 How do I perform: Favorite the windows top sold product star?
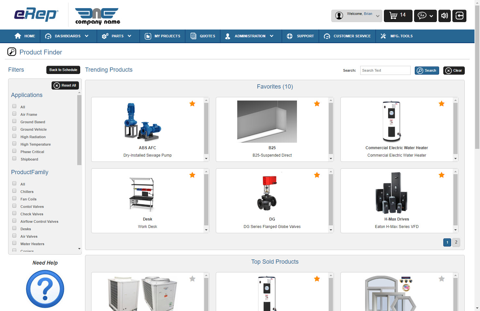coord(442,279)
